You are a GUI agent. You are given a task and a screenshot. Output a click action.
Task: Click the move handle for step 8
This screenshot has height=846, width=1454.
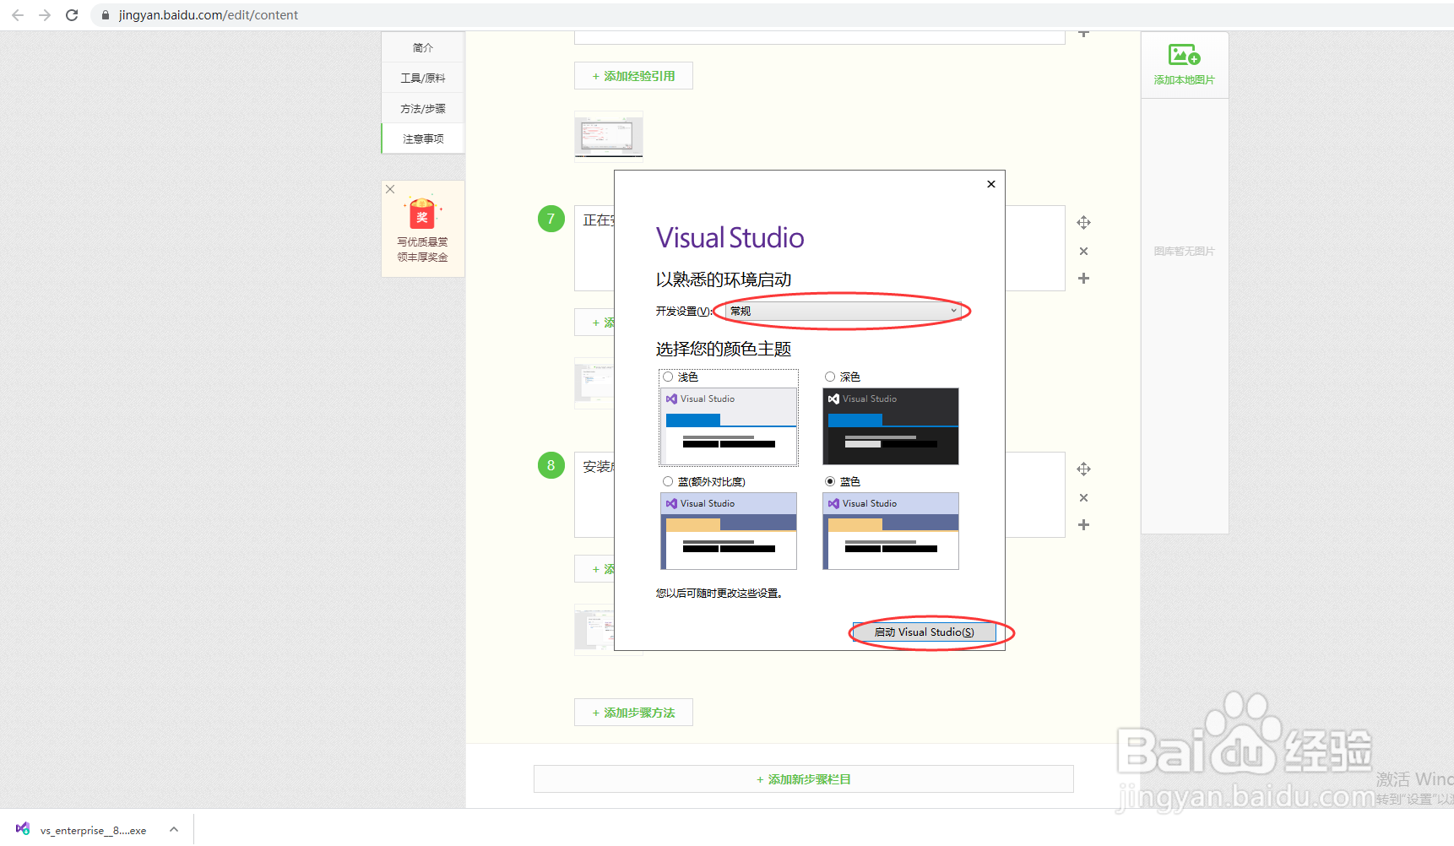(1083, 469)
